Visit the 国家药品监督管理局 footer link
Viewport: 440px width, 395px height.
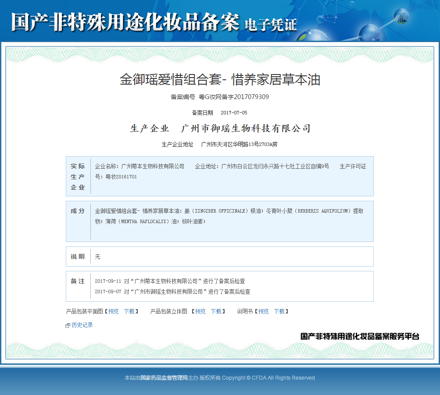click(164, 377)
